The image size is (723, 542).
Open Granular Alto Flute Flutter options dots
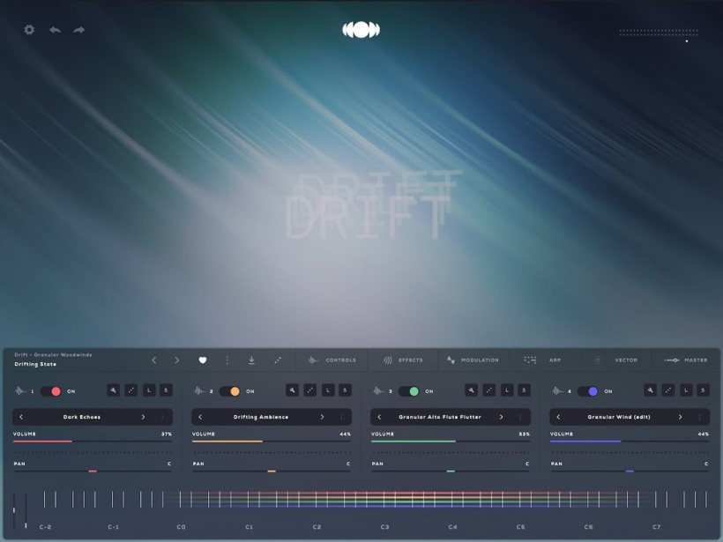coord(520,417)
